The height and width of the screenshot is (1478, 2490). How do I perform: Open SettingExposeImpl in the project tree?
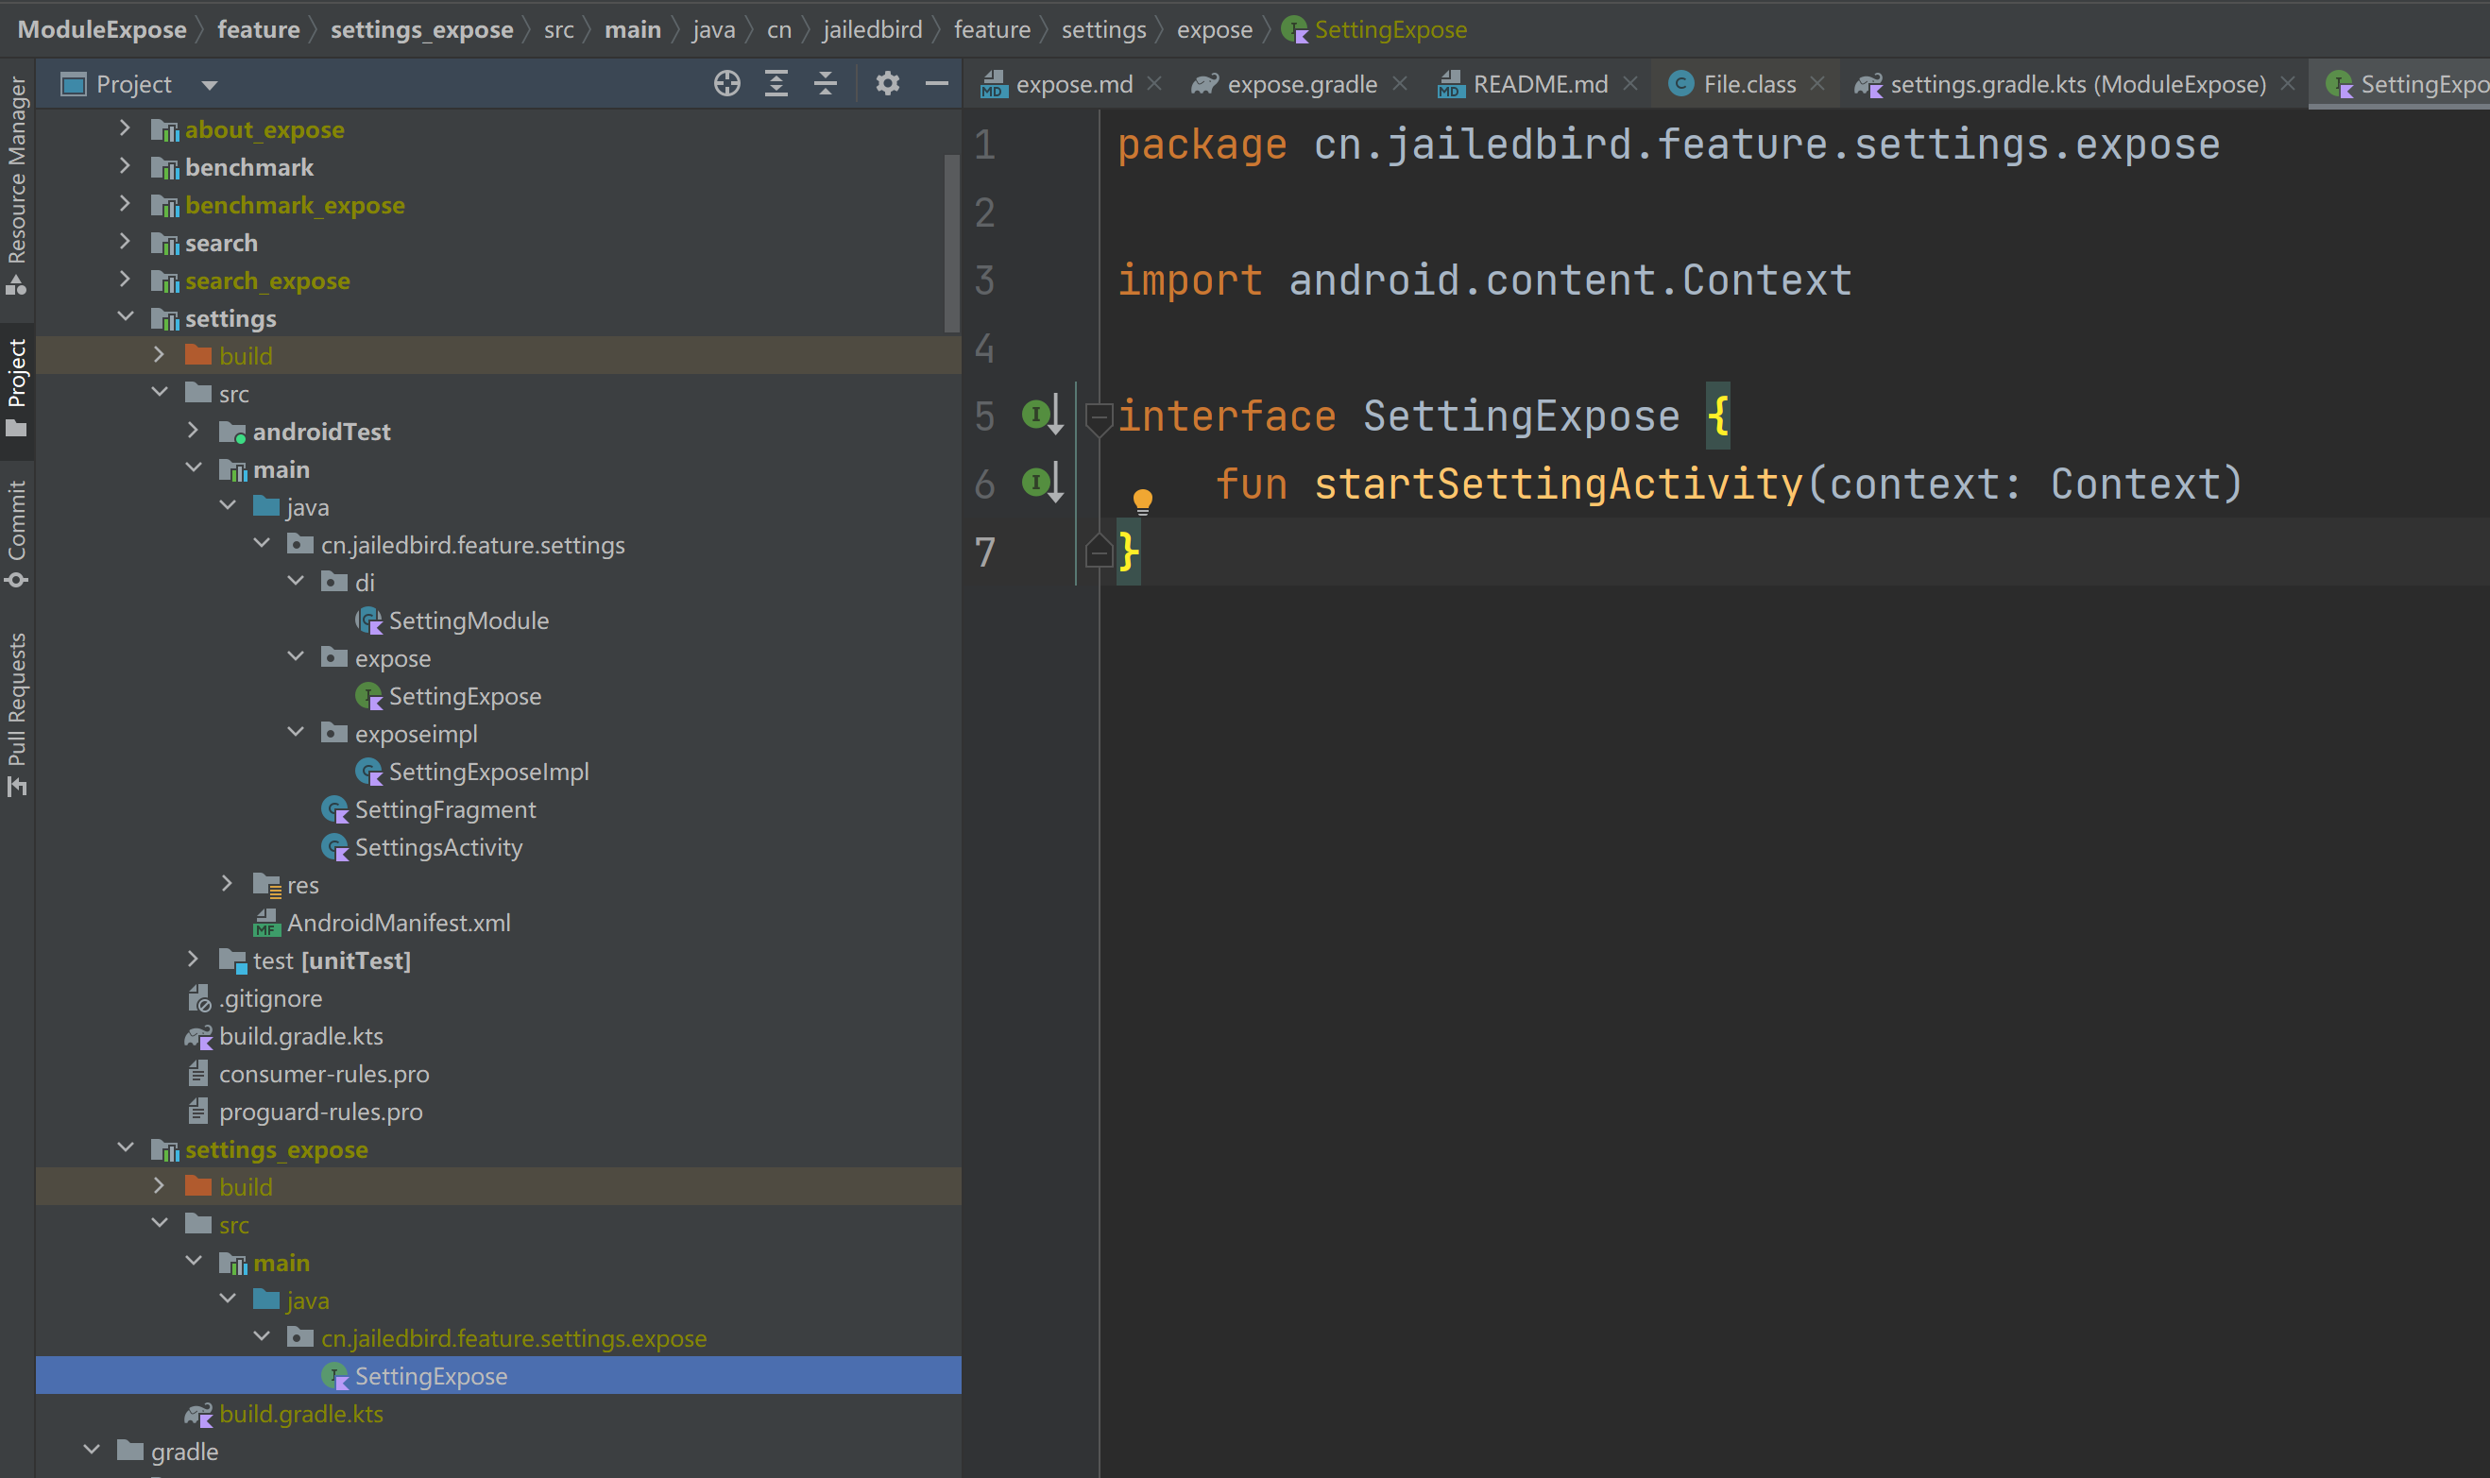point(488,772)
